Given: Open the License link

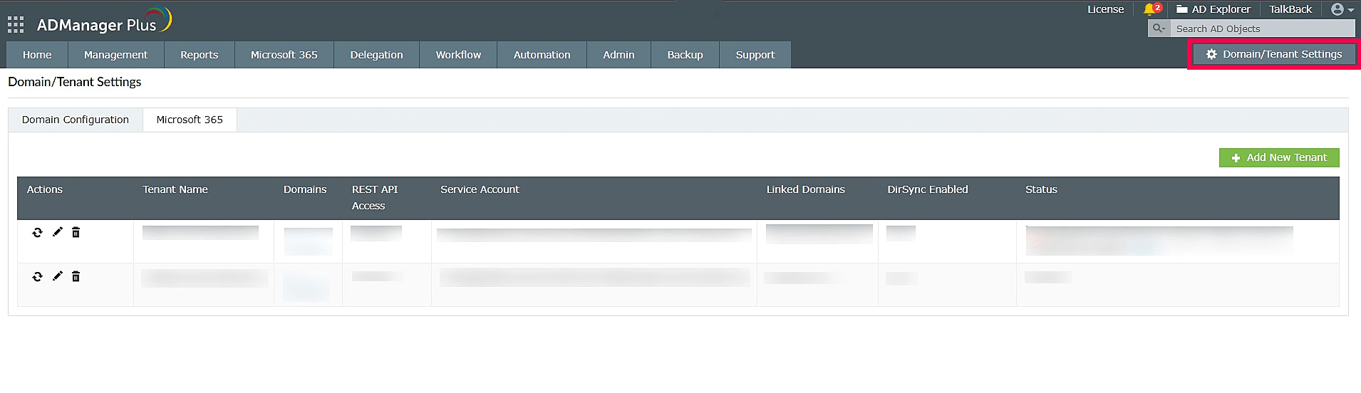Looking at the screenshot, I should tap(1105, 9).
